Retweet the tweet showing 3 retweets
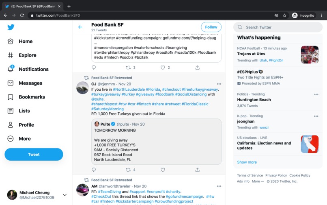Viewport: 327px width, 205px height. coord(129,68)
